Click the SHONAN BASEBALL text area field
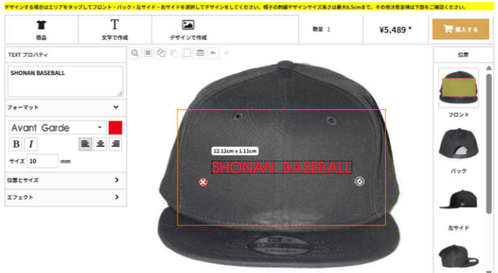 tap(66, 81)
